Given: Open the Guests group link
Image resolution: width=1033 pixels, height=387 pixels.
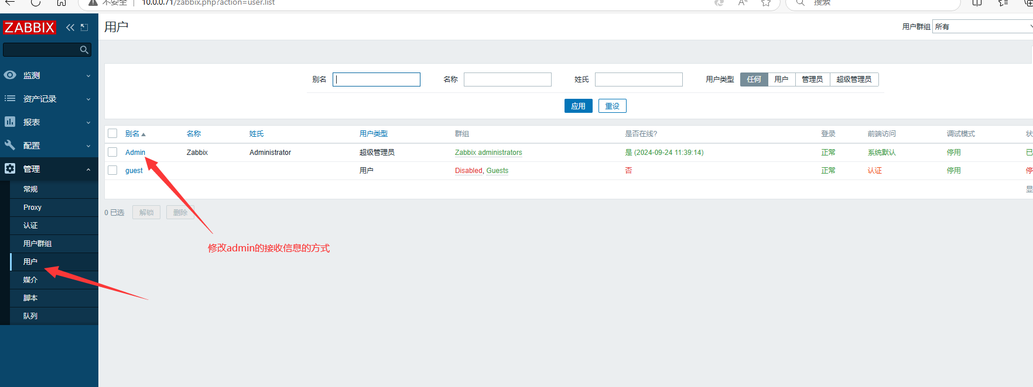Looking at the screenshot, I should 497,171.
